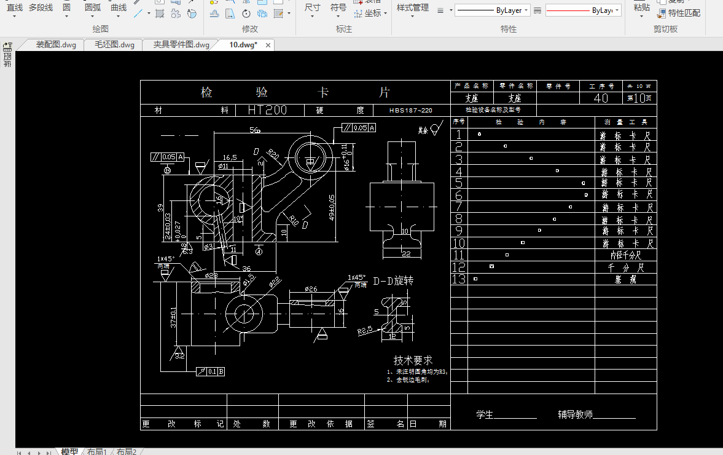
Task: Select the hatch pattern icon in the 绘图 panel
Action: click(x=160, y=14)
